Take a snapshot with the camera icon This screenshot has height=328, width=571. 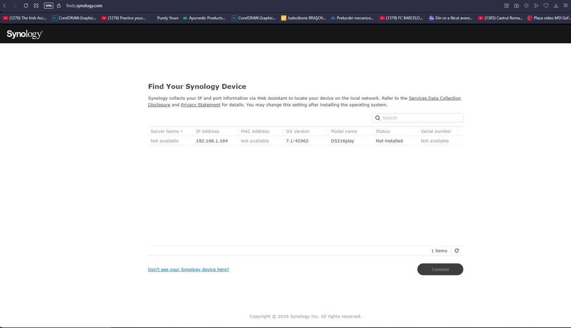coord(516,6)
